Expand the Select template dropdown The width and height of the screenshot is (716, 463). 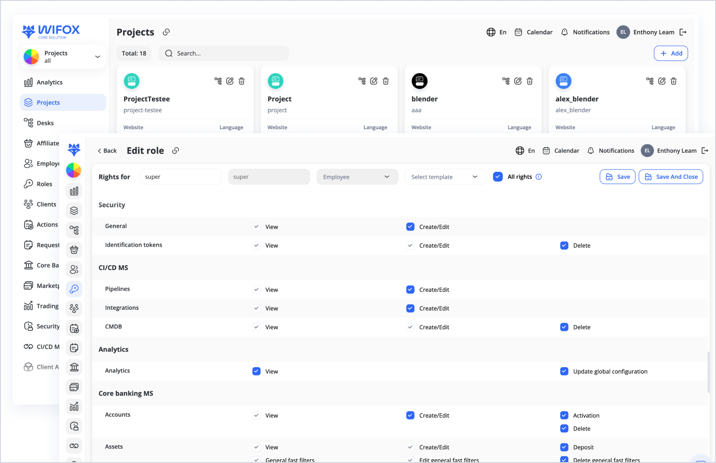(445, 177)
